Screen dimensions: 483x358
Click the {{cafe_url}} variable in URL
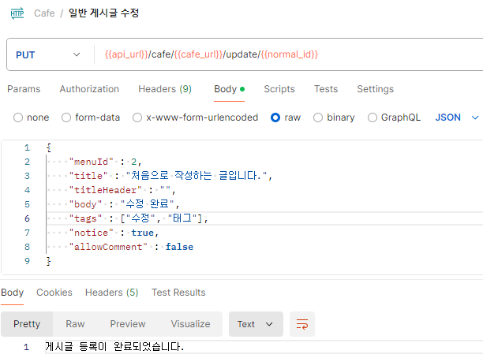[198, 54]
